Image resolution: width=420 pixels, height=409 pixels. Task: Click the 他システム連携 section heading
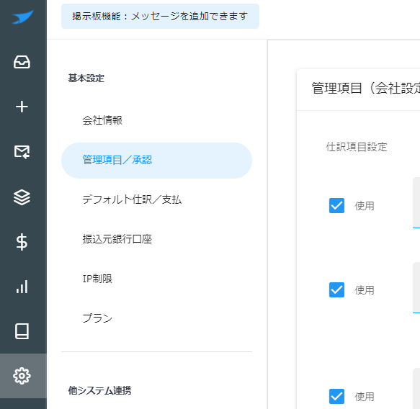tap(99, 390)
